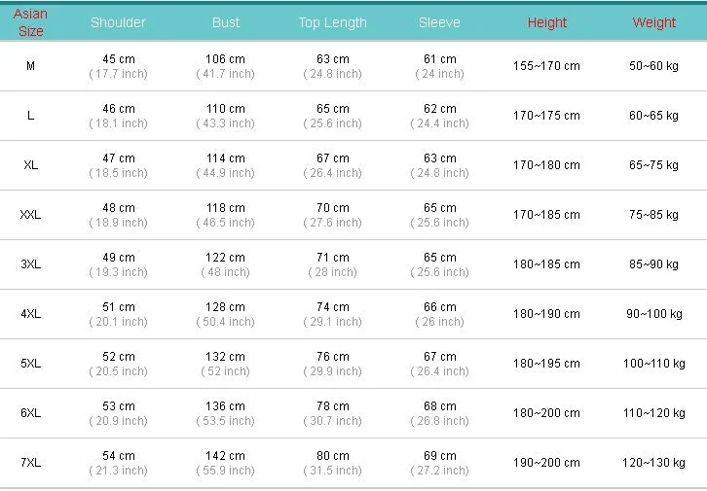Click the 106 cm bust value
707x491 pixels.
coord(226,59)
